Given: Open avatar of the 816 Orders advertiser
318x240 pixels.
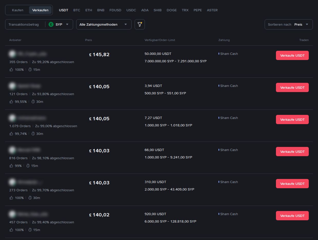Looking at the screenshot, I should click(x=12, y=150).
